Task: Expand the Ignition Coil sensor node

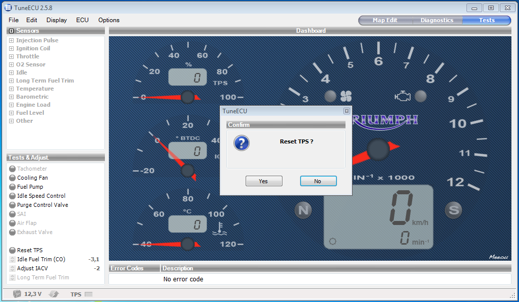Action: [x=11, y=48]
